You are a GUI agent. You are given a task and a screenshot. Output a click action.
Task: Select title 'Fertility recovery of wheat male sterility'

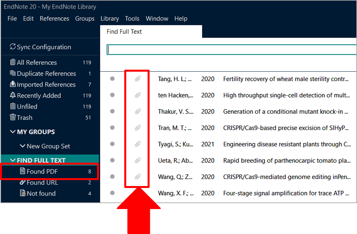(286, 79)
